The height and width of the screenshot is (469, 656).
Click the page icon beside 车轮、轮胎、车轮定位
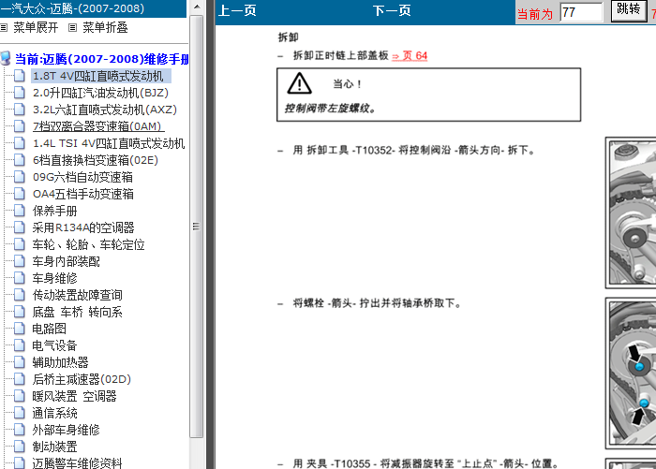tap(20, 244)
